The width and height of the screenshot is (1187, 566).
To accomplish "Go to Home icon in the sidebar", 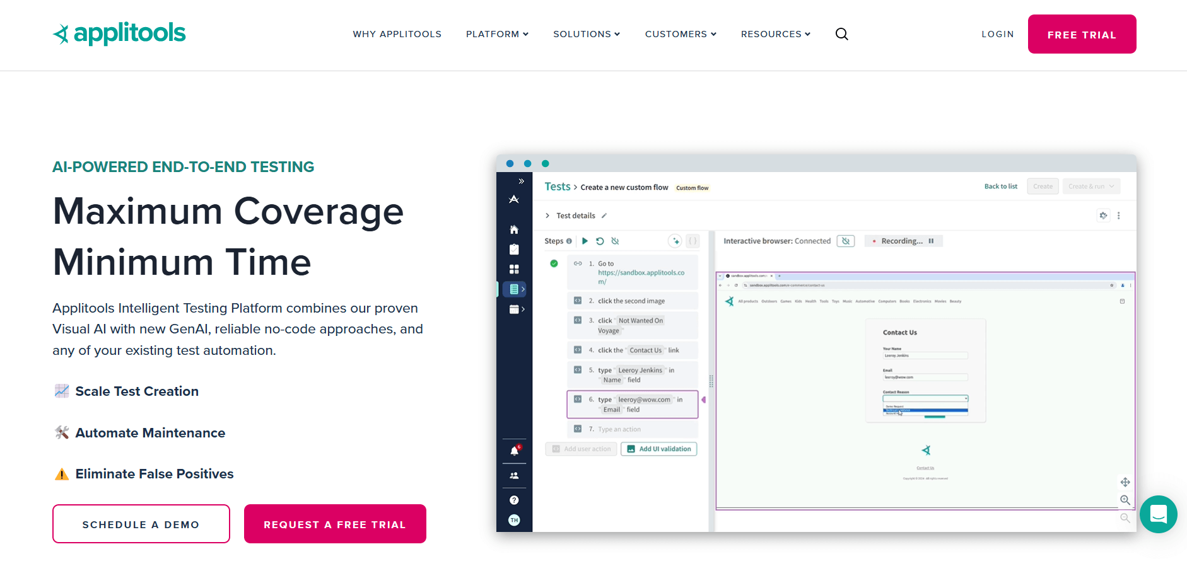I will 514,229.
